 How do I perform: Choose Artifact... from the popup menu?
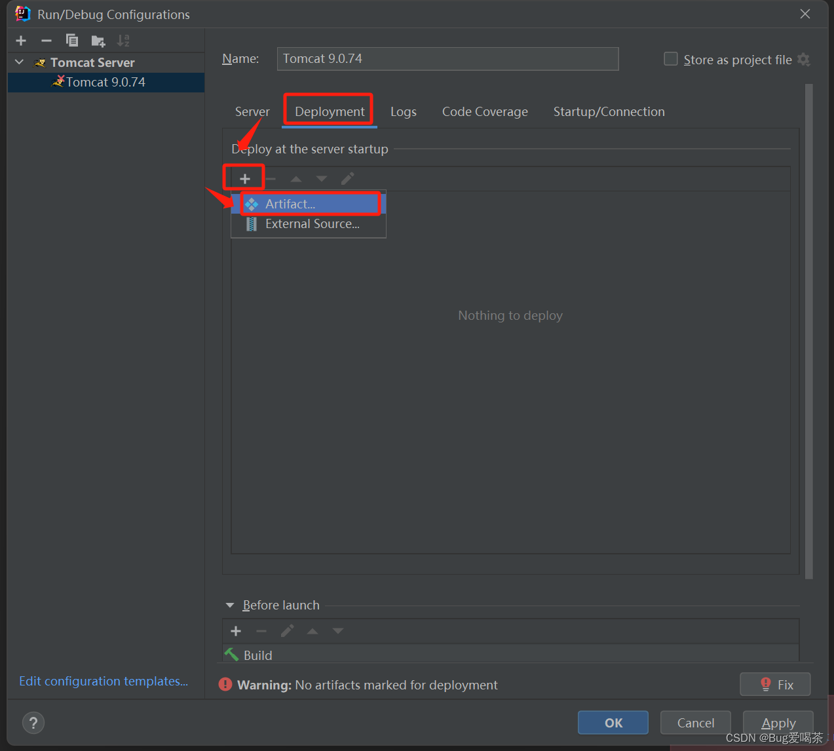[309, 204]
